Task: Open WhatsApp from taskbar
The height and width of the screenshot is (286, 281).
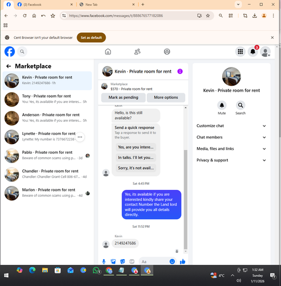Action: 97,270
